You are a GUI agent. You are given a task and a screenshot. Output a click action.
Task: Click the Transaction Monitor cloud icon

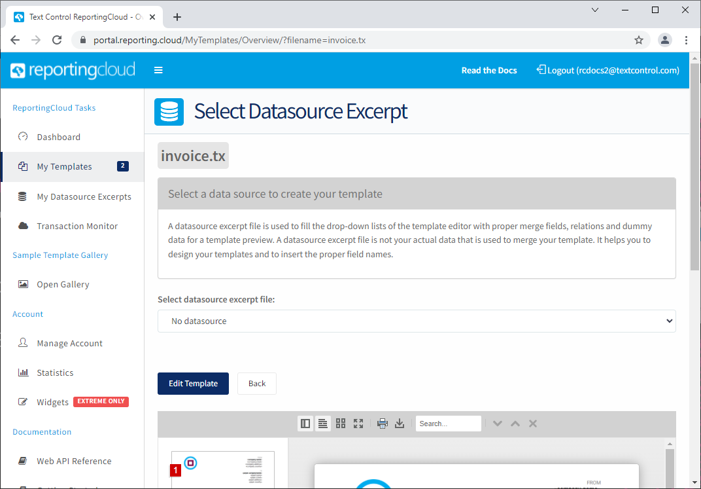23,226
